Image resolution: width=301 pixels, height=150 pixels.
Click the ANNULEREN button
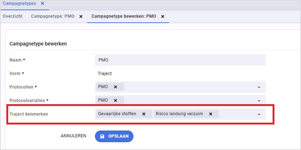(73, 136)
